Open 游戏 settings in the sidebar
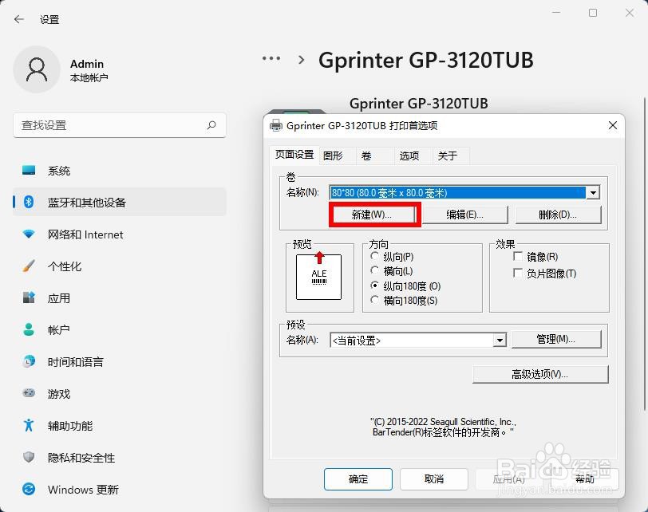Viewport: 648px width, 512px height. click(x=120, y=393)
